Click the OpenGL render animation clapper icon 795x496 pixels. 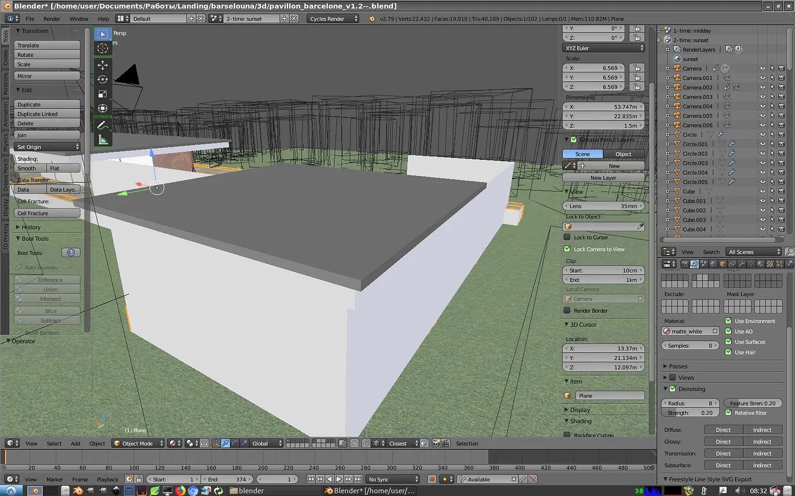[445, 444]
